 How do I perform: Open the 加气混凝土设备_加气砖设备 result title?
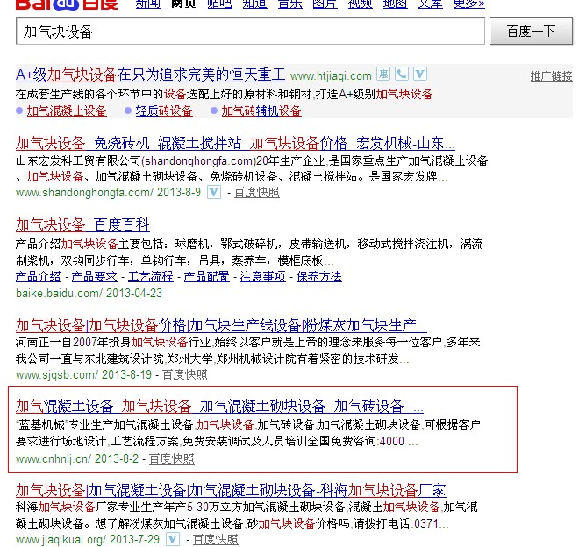[219, 406]
